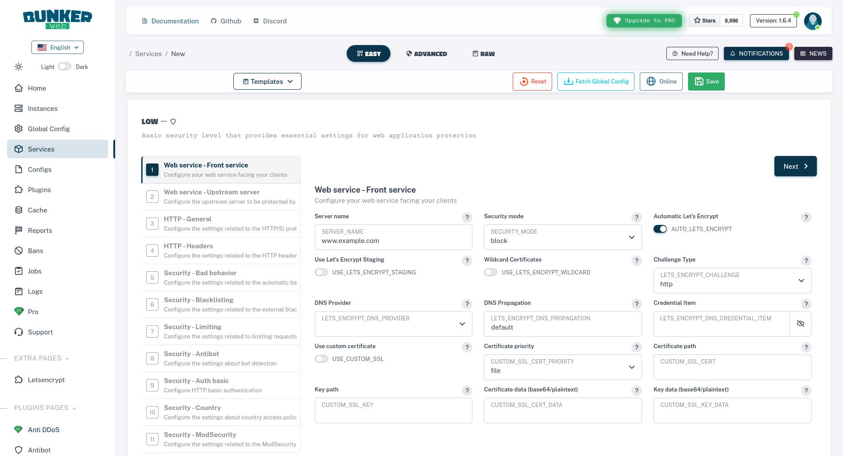Open the Services page from the sidebar

click(41, 149)
